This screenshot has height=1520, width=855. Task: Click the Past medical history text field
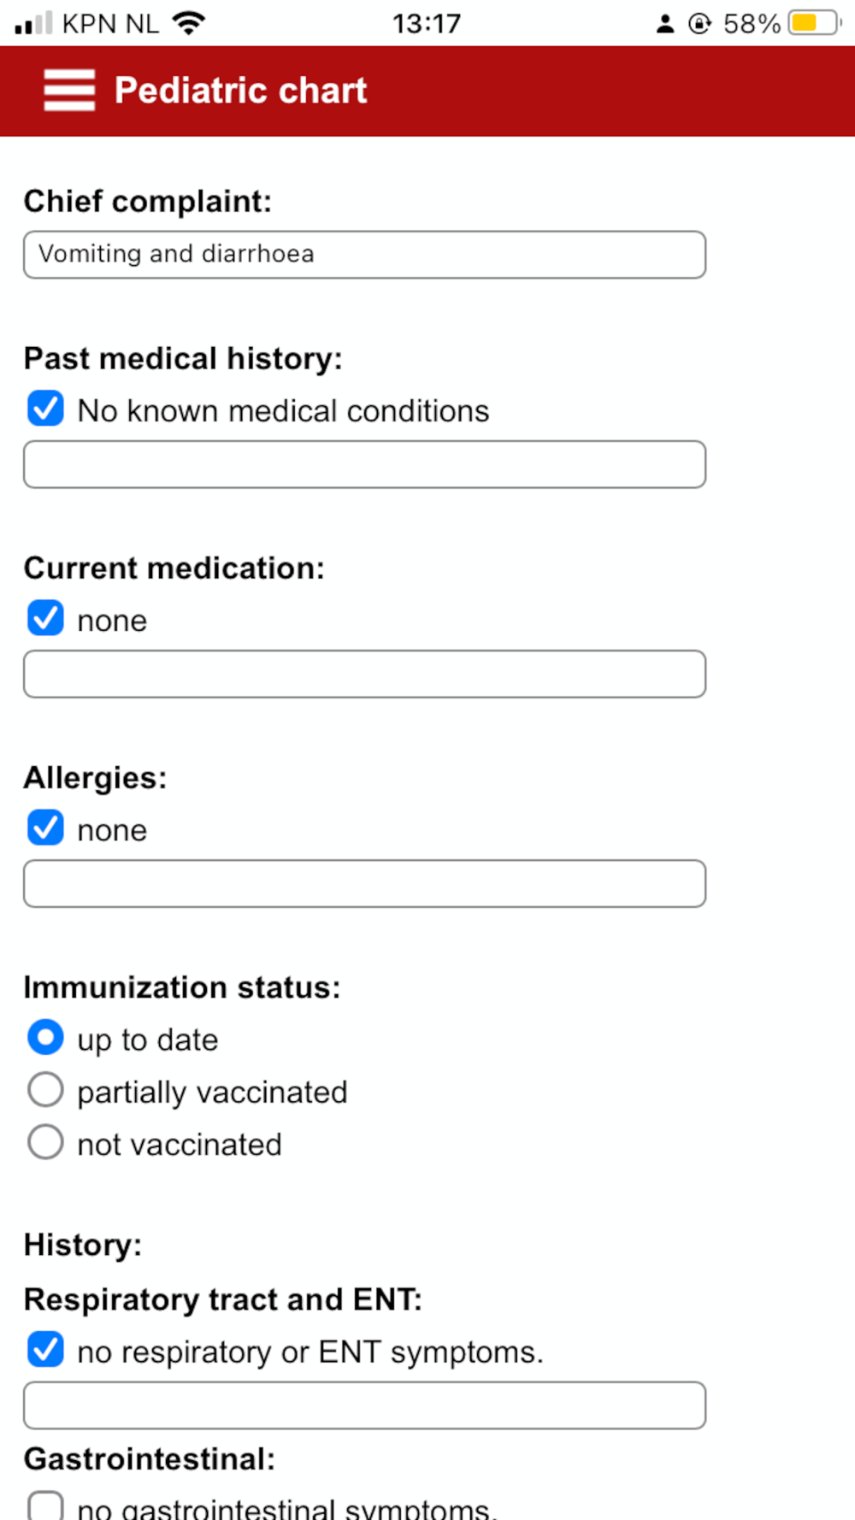tap(364, 465)
